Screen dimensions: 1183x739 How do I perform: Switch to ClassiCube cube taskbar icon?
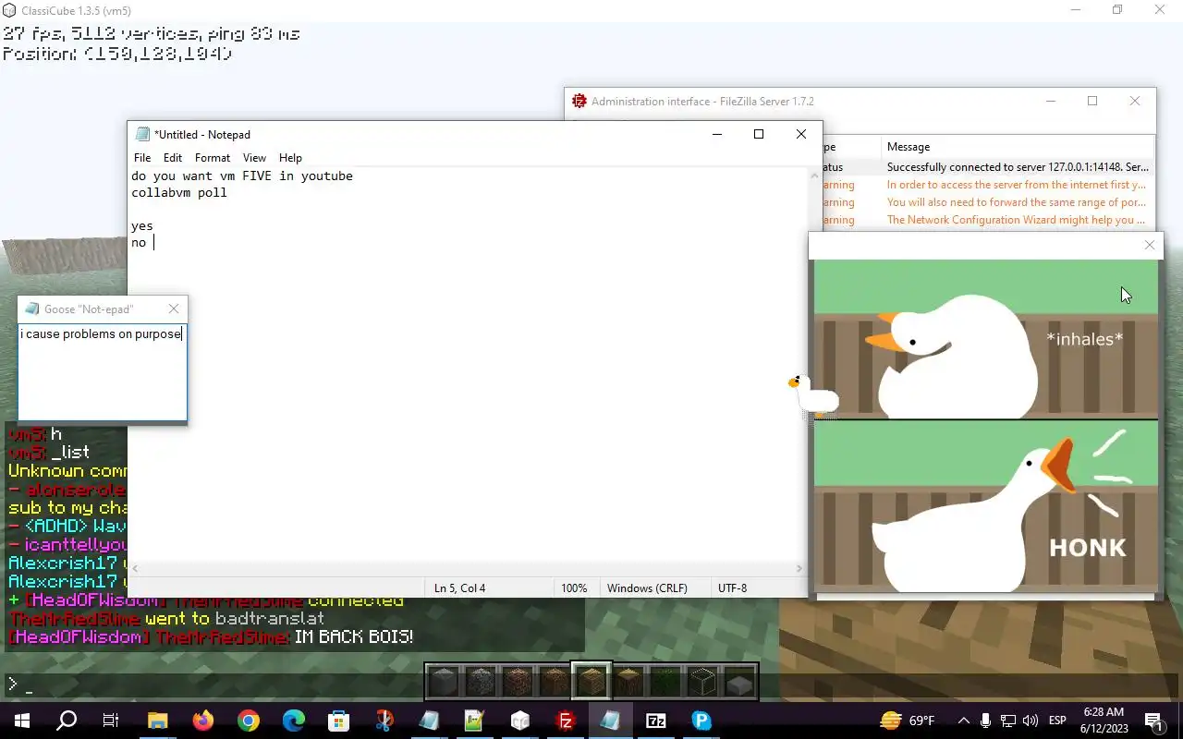pyautogui.click(x=519, y=721)
